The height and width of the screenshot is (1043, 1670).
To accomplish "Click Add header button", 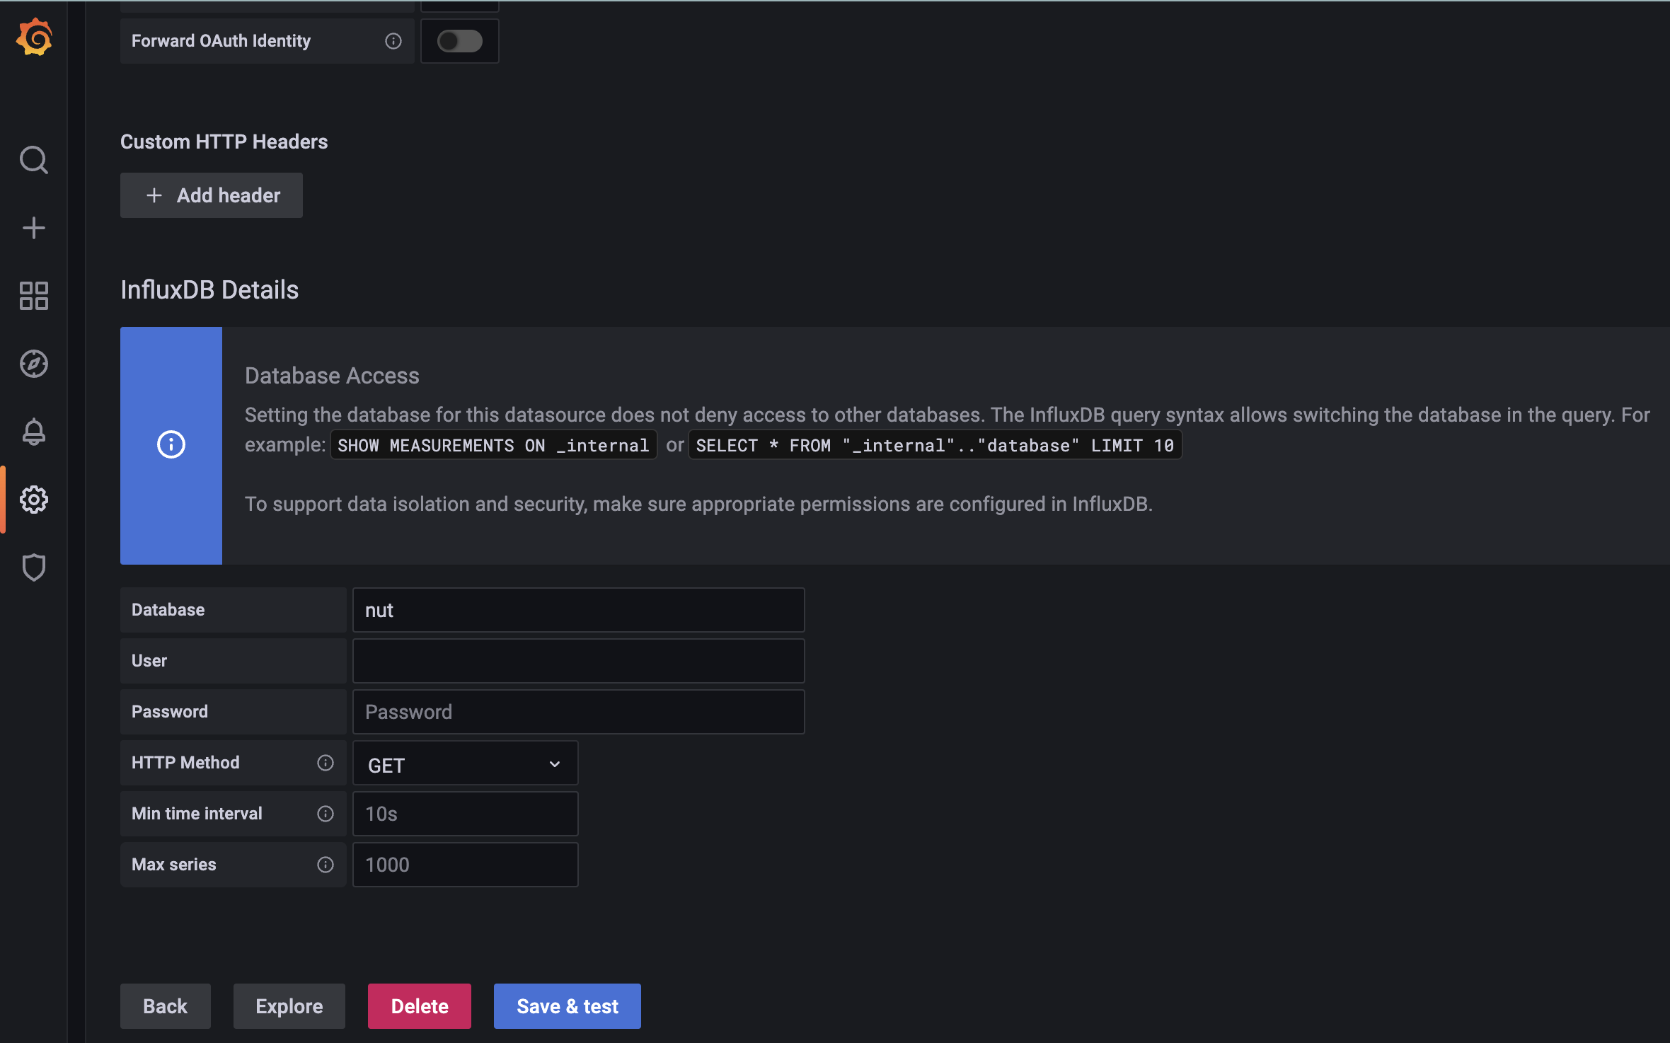I will (212, 195).
